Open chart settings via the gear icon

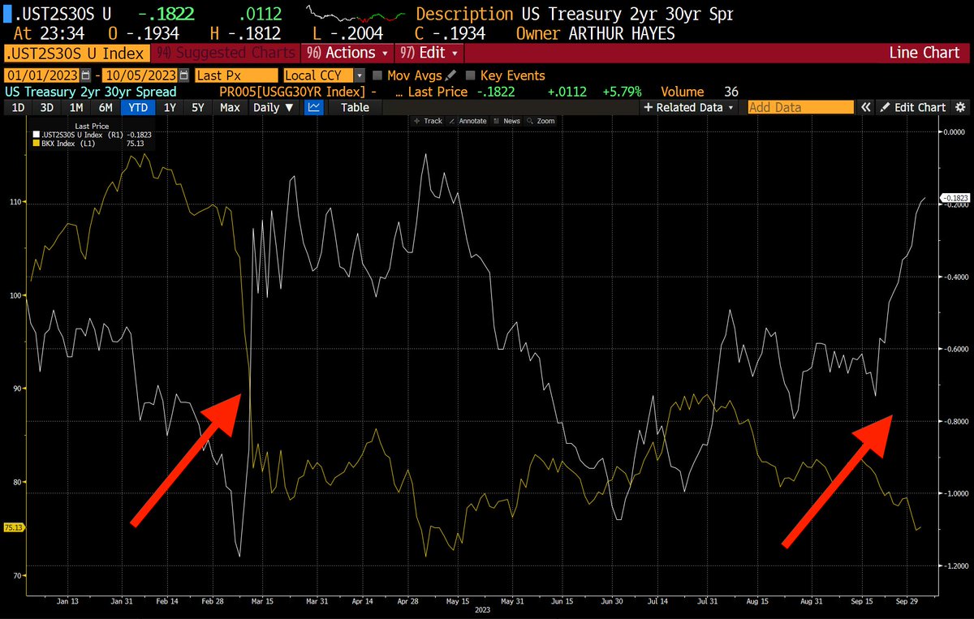(962, 107)
